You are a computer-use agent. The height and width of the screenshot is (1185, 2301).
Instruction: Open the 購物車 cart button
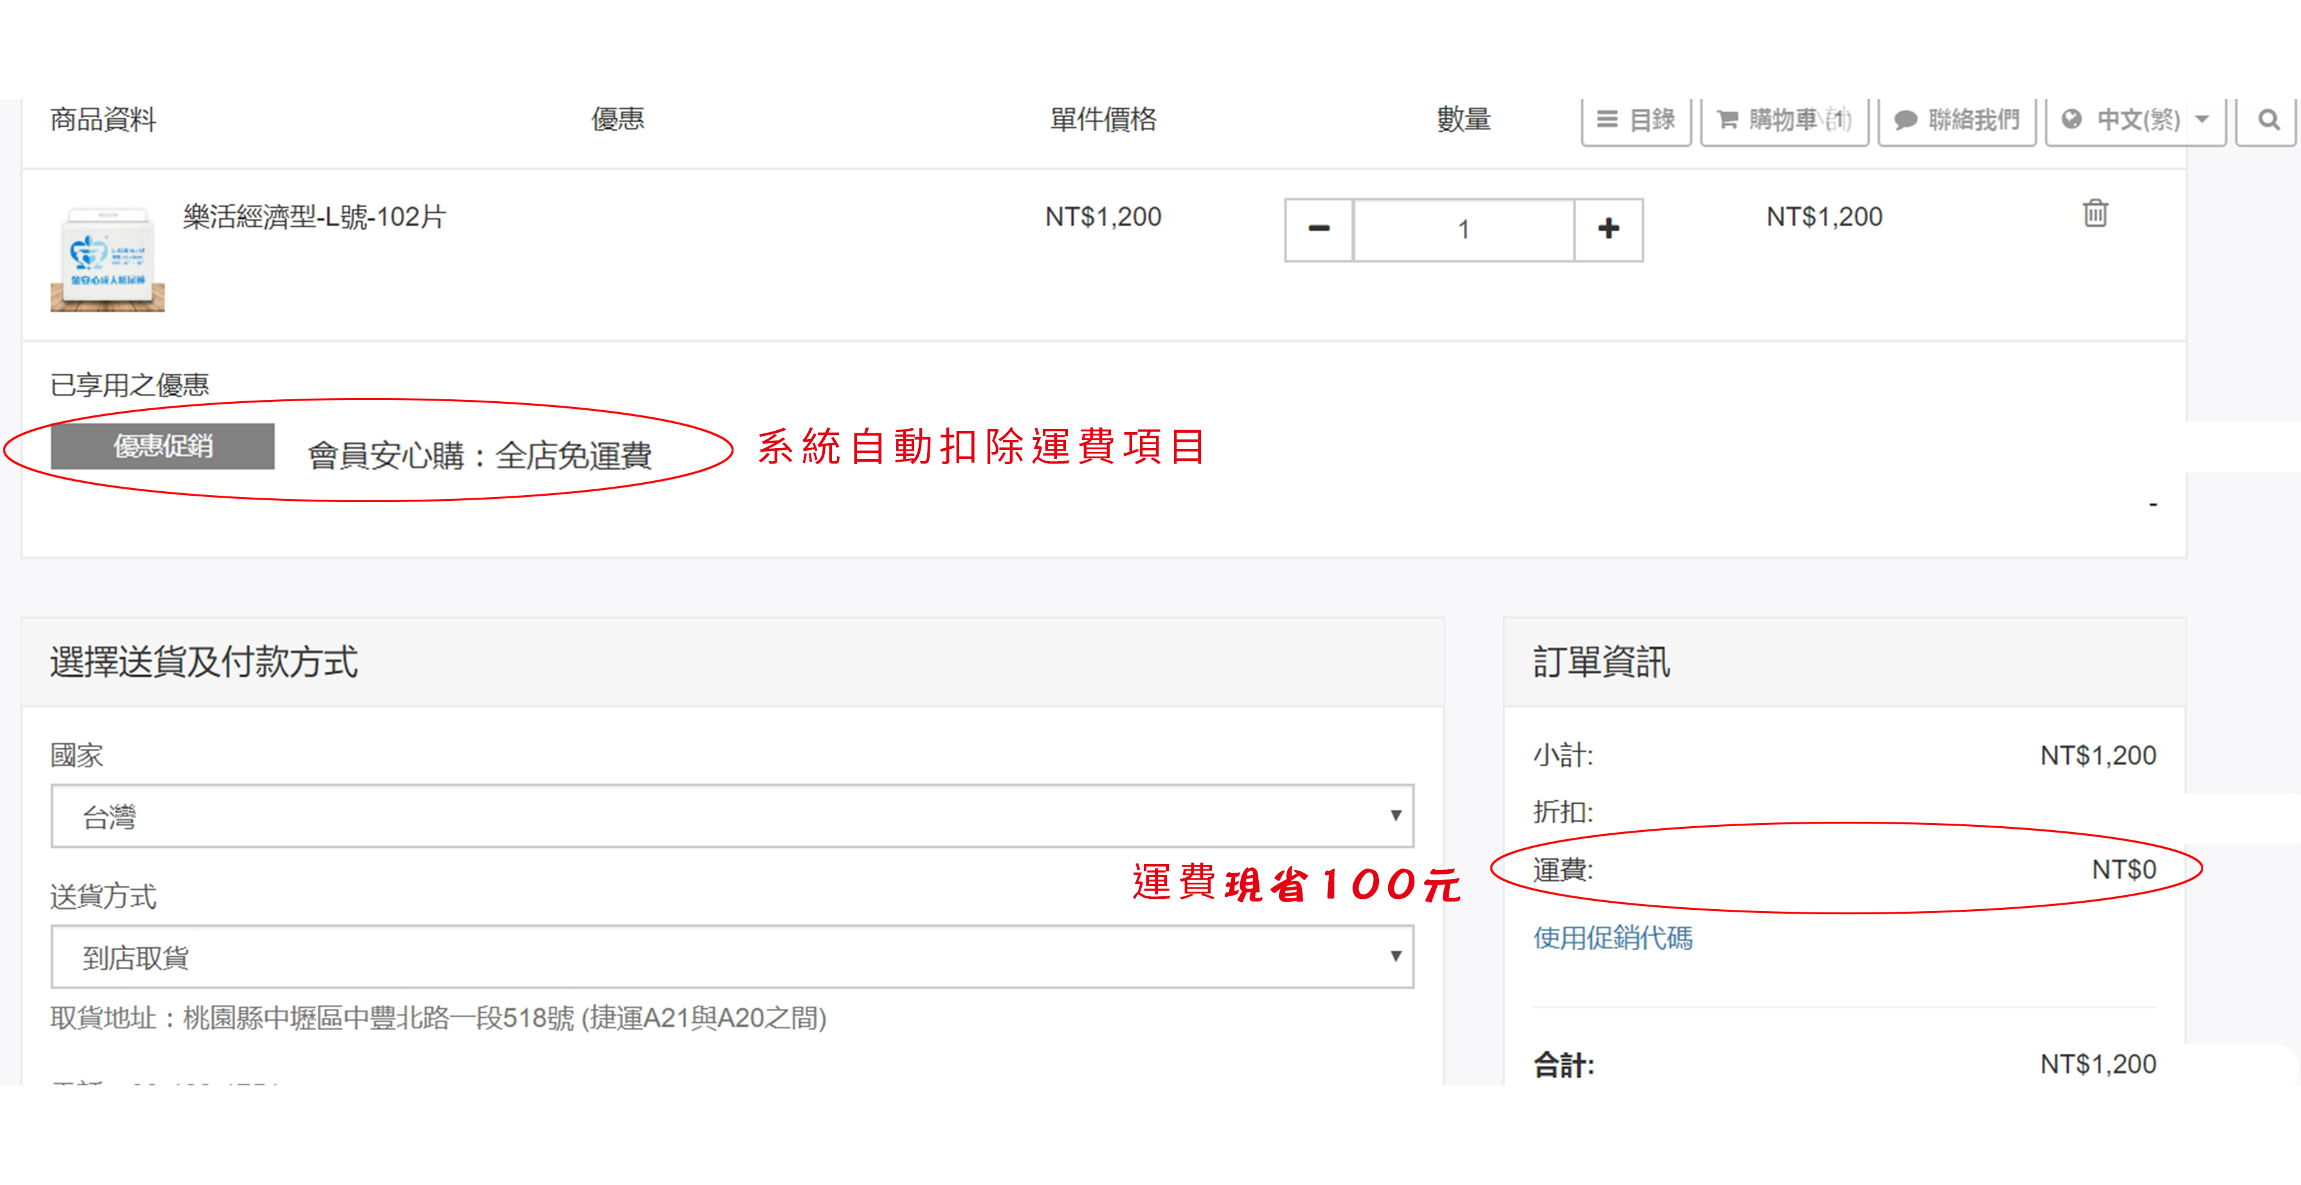click(x=1784, y=120)
